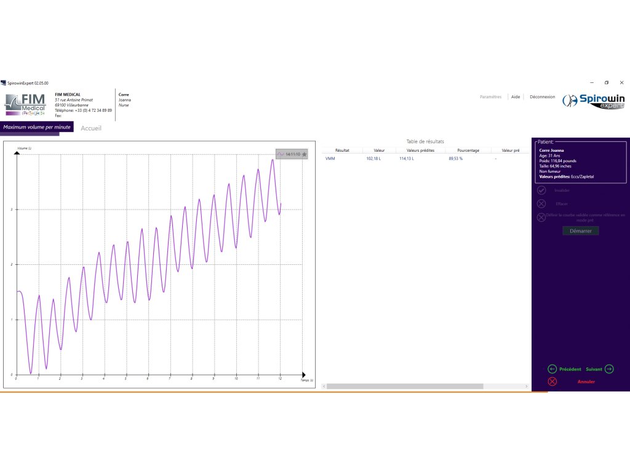This screenshot has width=630, height=472.
Task: Switch to the Accueil tab
Action: (91, 128)
